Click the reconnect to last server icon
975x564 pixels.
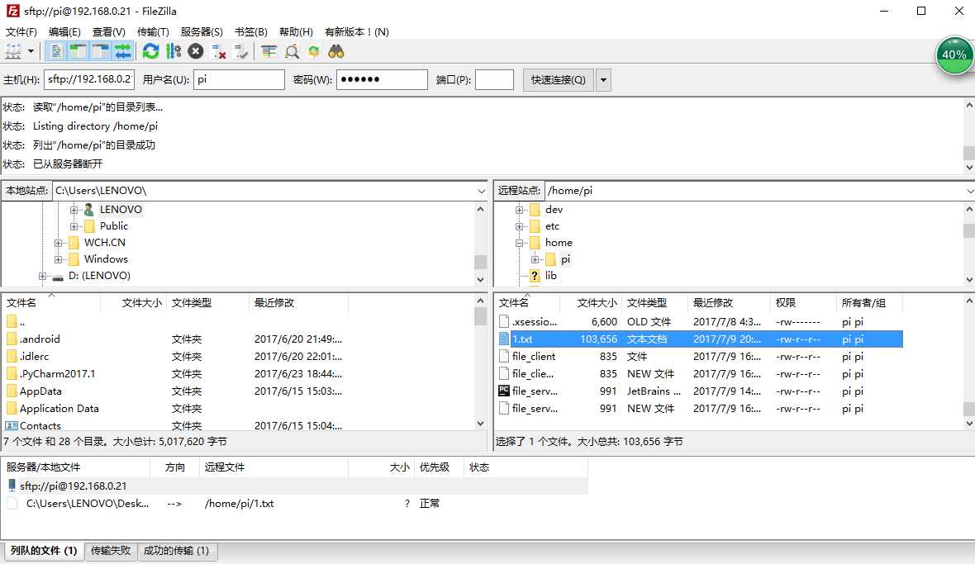click(240, 51)
